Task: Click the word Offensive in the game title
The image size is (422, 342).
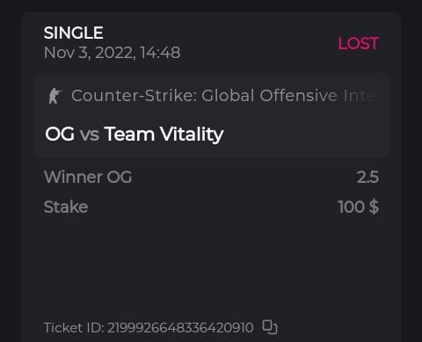Action: [x=299, y=96]
